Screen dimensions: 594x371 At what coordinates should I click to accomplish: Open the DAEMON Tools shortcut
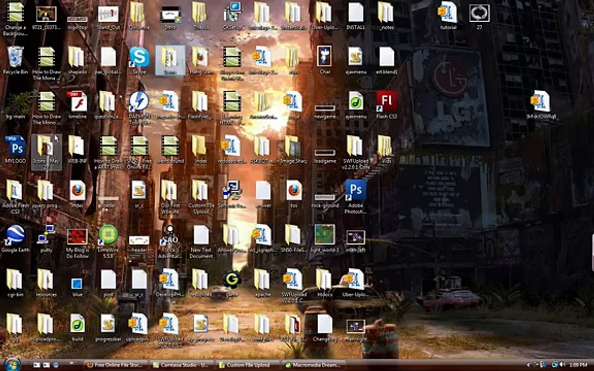tap(139, 107)
